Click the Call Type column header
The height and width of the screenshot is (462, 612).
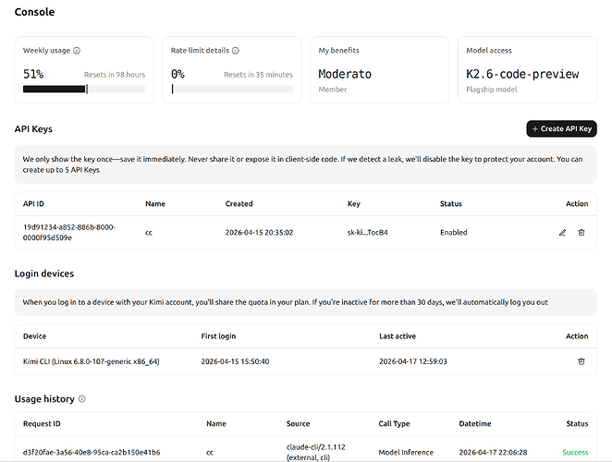coord(394,424)
